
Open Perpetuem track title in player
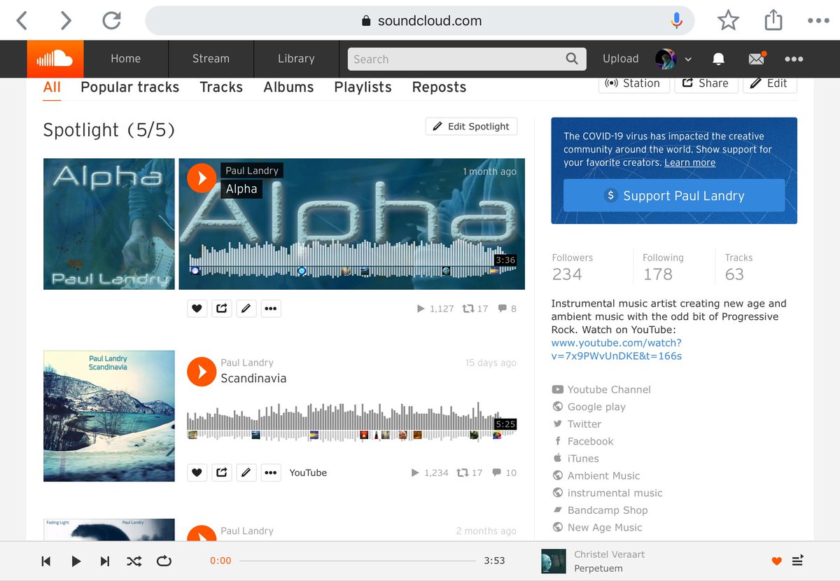click(598, 568)
